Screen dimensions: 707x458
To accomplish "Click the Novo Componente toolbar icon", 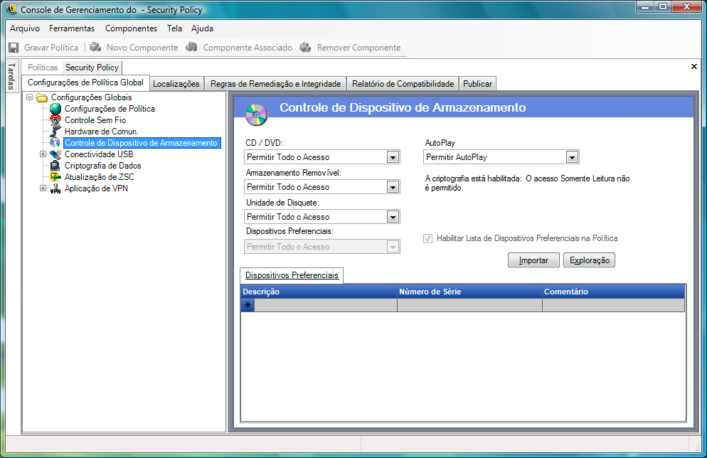I will (95, 47).
